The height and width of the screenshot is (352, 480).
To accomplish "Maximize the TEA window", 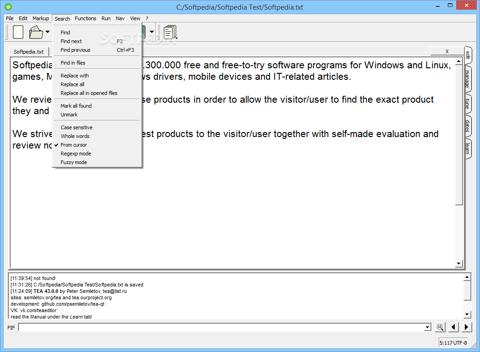I will 450,5.
